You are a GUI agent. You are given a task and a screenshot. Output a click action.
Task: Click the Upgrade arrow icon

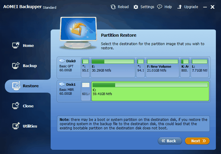[179, 7]
